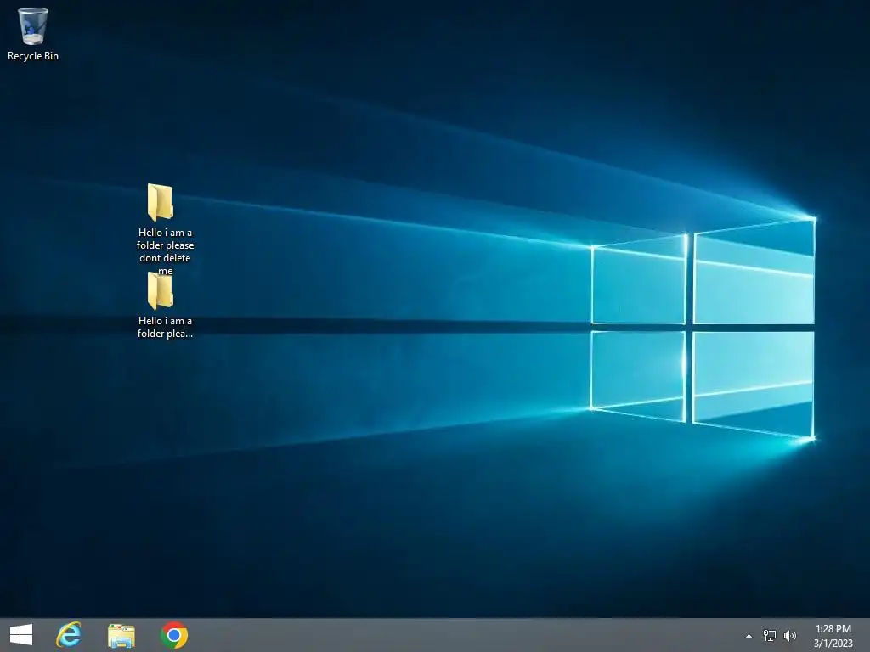Show hidden system tray icons
870x652 pixels.
point(749,636)
